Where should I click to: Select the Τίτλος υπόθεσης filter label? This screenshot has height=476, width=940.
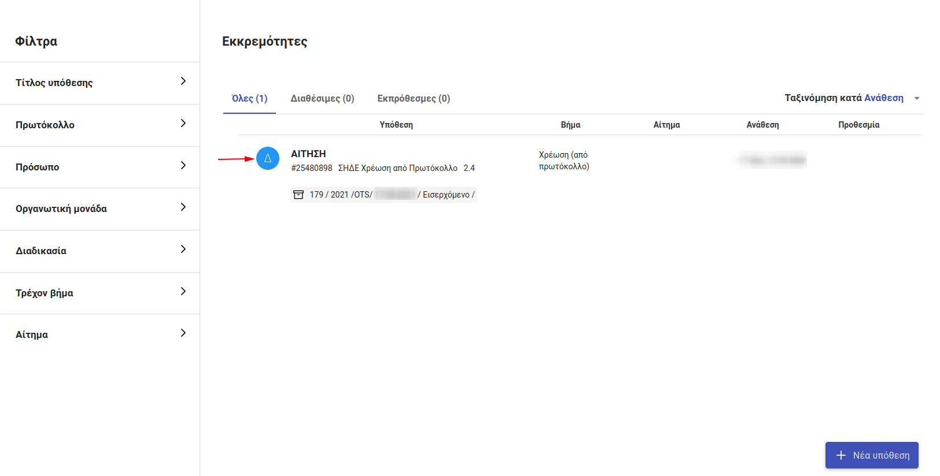54,83
